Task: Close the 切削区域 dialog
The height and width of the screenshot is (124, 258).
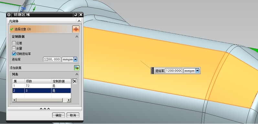Action: click(81, 15)
